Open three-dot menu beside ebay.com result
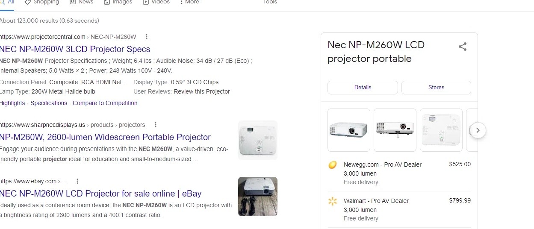The height and width of the screenshot is (229, 534). [77, 181]
